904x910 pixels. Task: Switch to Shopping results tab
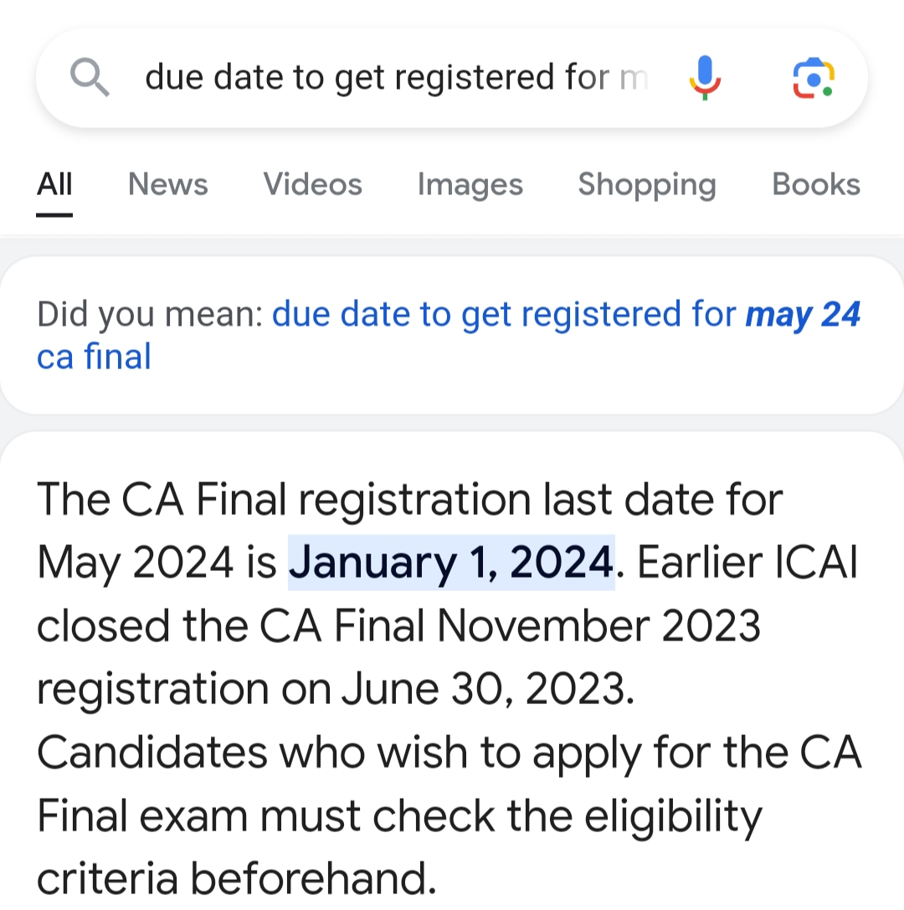(x=646, y=184)
